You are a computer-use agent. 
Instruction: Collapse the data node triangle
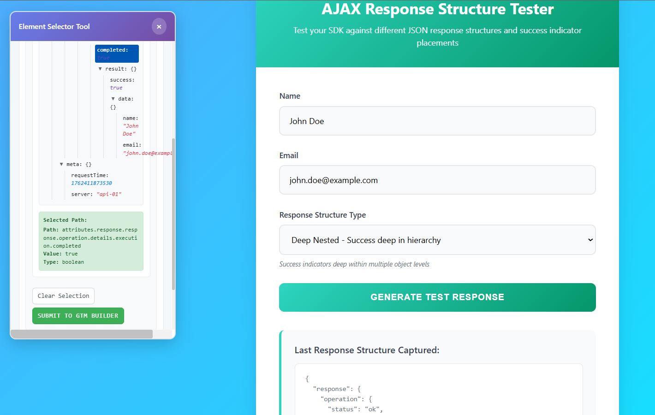tap(113, 99)
